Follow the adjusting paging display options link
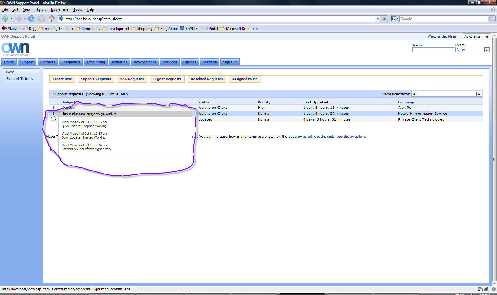Viewport: 497px width, 295px height. tap(334, 137)
